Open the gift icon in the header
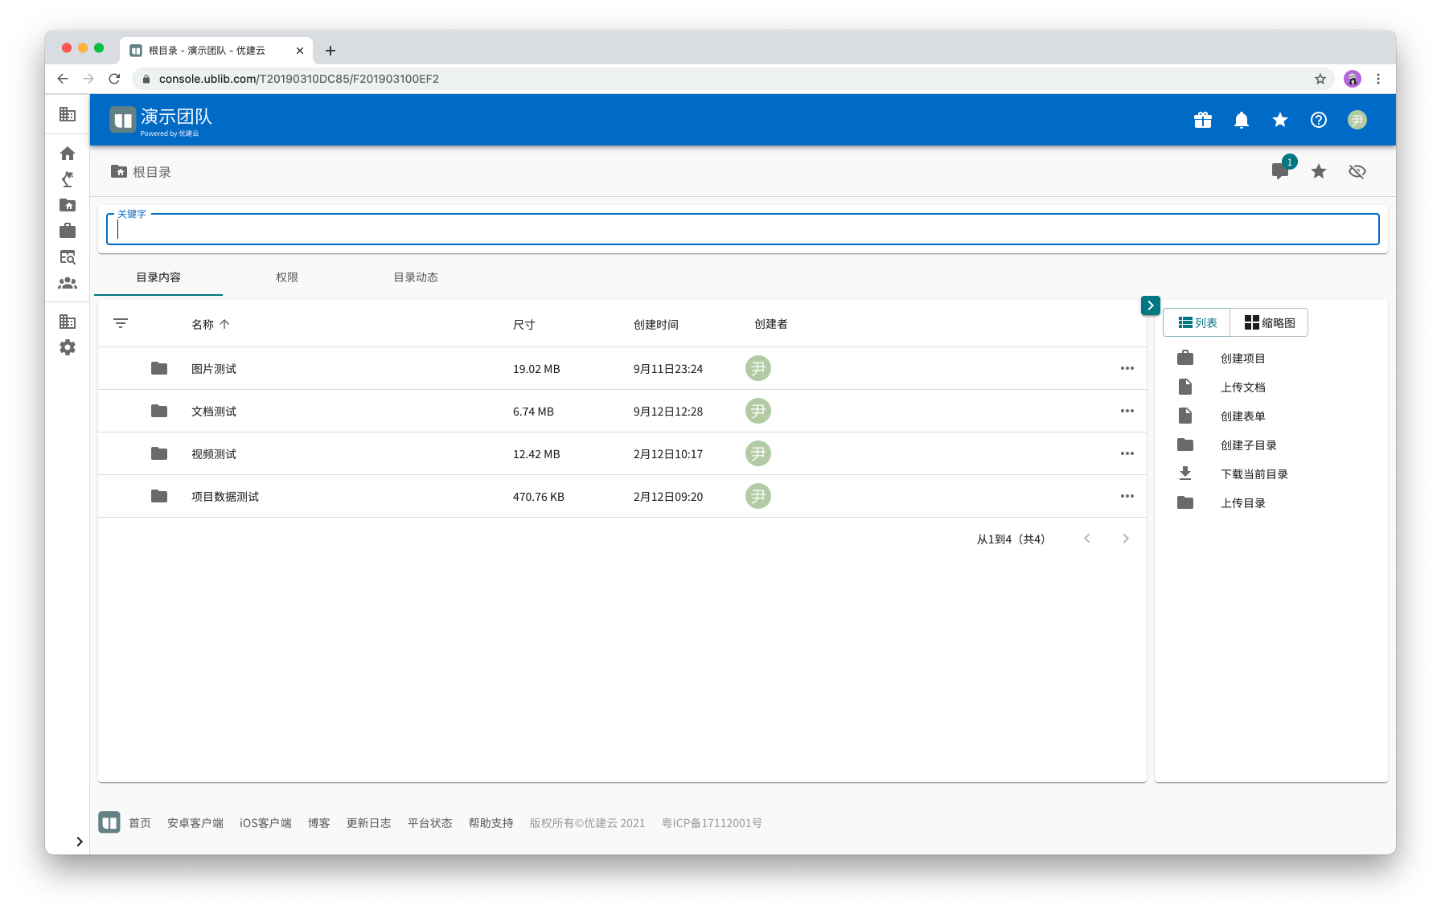This screenshot has height=914, width=1441. pos(1202,120)
